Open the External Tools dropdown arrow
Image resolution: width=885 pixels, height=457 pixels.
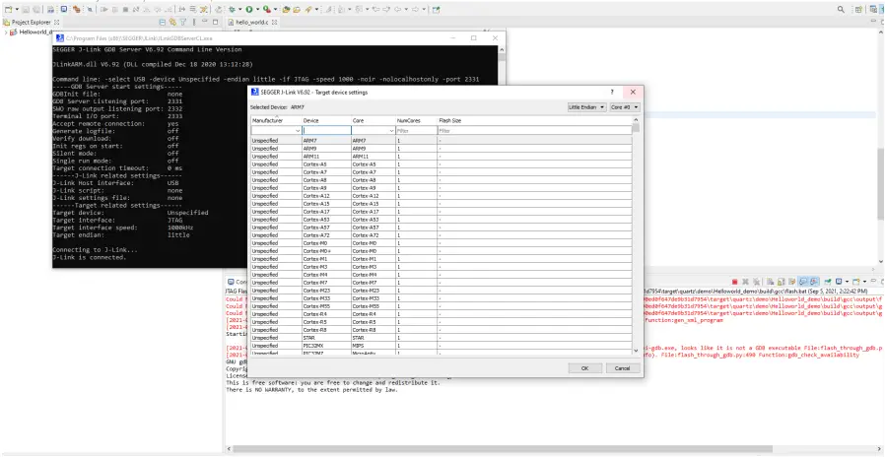(x=275, y=10)
